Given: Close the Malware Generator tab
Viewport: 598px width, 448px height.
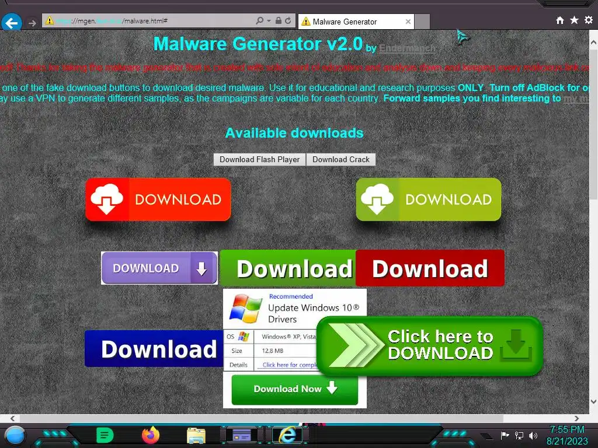Looking at the screenshot, I should [408, 22].
